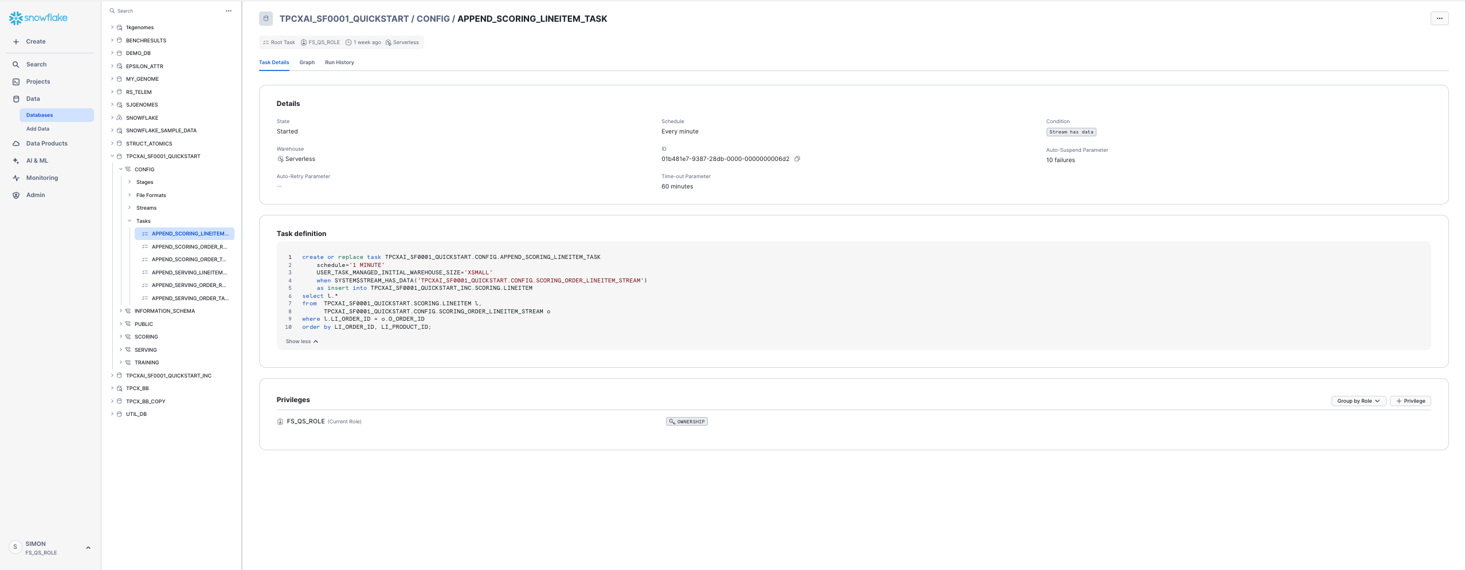
Task: Collapse the CONFIG schema
Action: click(121, 170)
